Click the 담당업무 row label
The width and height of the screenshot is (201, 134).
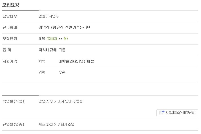[x=10, y=16]
